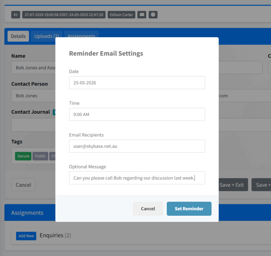Click Add New beside Enquiries
The height and width of the screenshot is (256, 271).
click(x=26, y=236)
